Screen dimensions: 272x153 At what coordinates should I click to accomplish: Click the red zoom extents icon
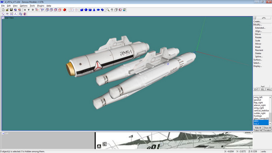click(120, 10)
